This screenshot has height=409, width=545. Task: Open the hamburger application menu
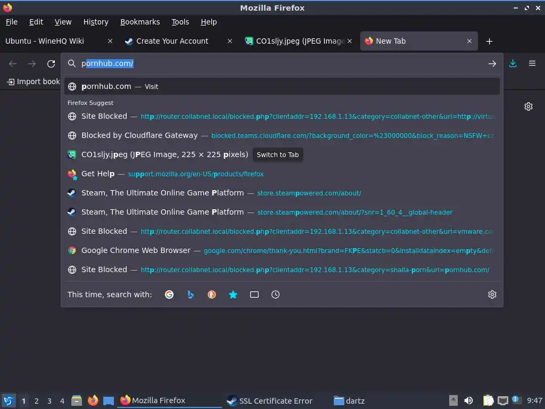(x=532, y=63)
